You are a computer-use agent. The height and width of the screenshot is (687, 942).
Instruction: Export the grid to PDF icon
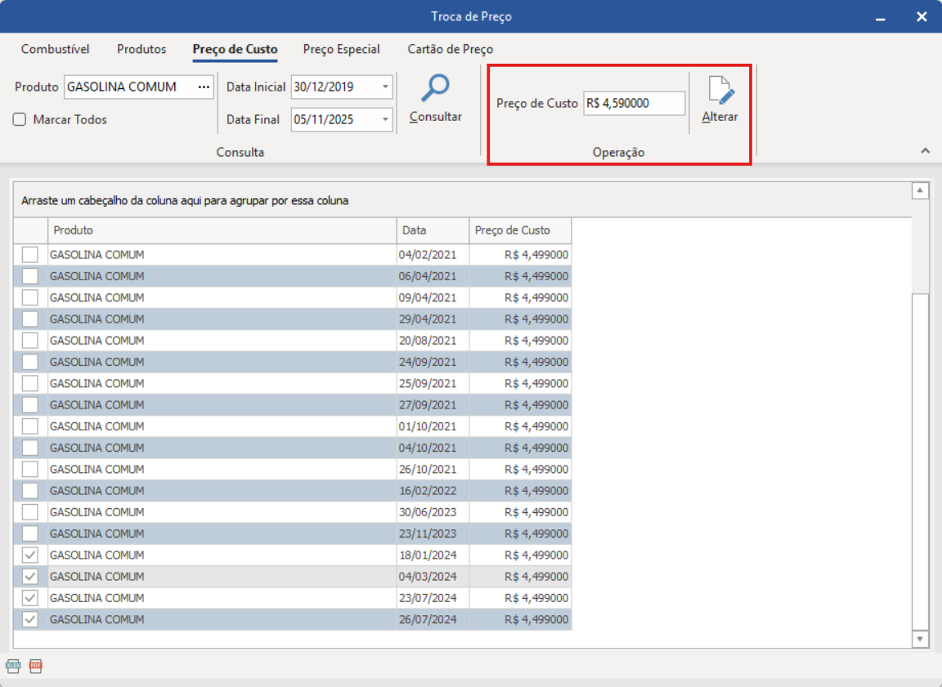[35, 667]
